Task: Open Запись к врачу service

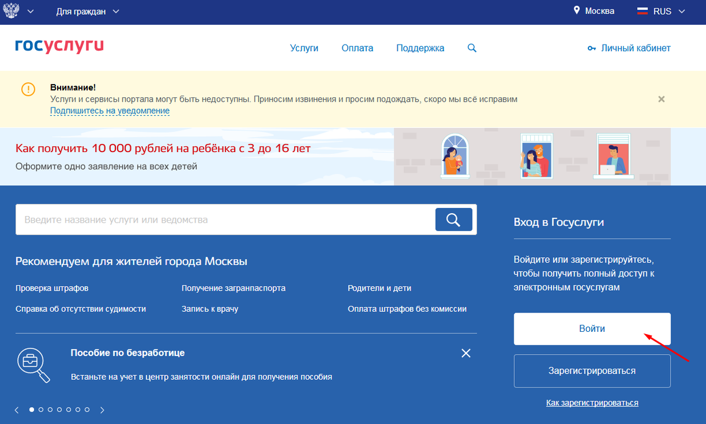Action: click(210, 309)
